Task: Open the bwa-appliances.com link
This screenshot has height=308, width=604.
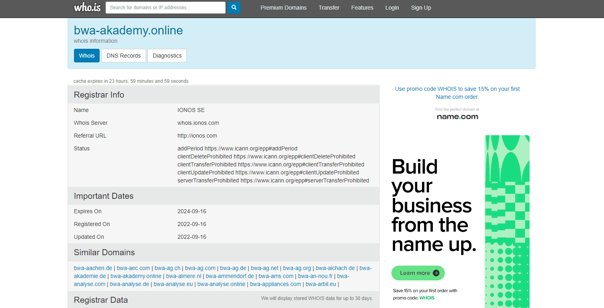Action: [x=275, y=284]
